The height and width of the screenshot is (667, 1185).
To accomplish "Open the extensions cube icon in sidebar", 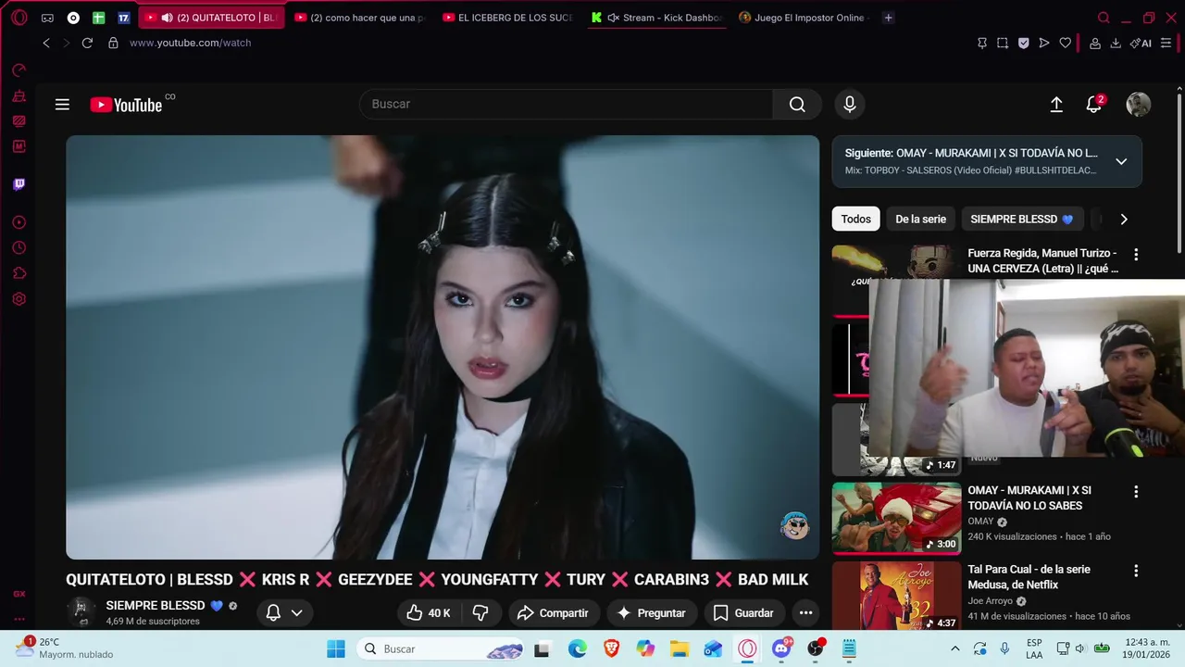I will point(19,273).
